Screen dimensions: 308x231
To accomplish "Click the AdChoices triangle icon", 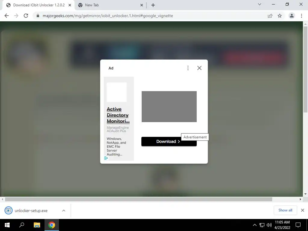I will [x=106, y=158].
